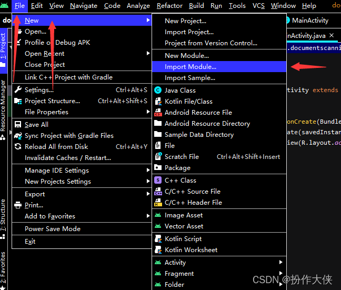Viewport: 341px width, 290px height.
Task: Click the Reload All from Disk icon
Action: click(18, 147)
